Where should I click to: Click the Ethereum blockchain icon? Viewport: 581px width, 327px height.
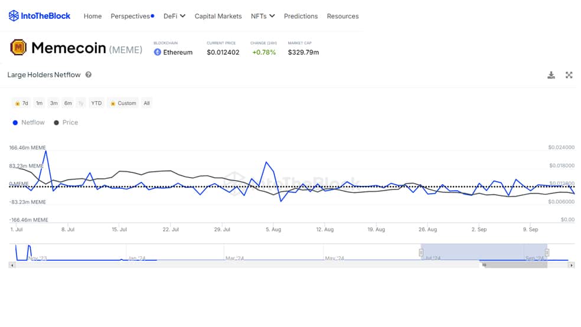[158, 52]
